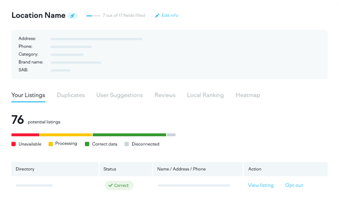Click the Directory column header
Screen dimensions: 339x214
click(55, 169)
